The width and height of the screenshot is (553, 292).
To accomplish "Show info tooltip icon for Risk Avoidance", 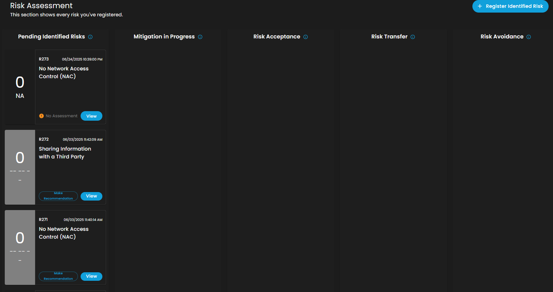I will pyautogui.click(x=529, y=37).
